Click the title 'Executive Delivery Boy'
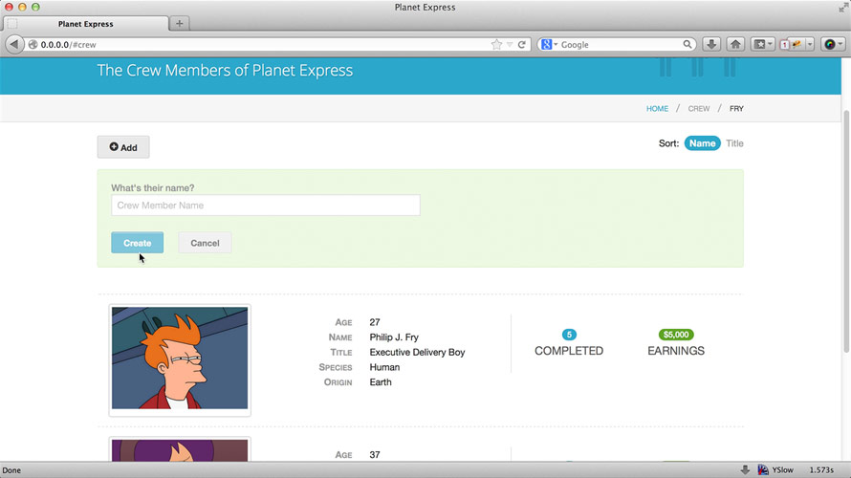 [417, 352]
